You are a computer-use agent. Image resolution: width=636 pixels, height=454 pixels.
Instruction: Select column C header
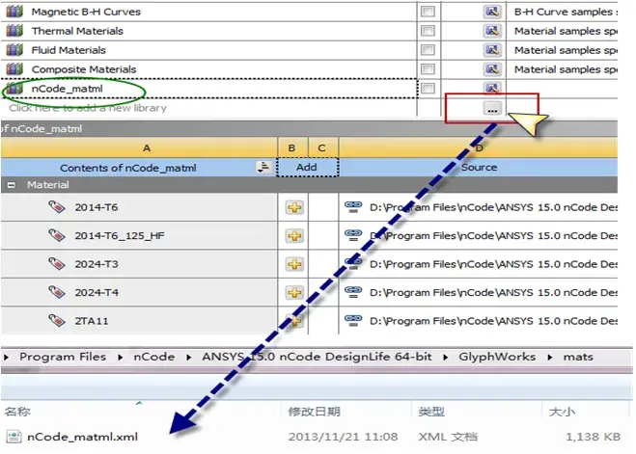(323, 147)
